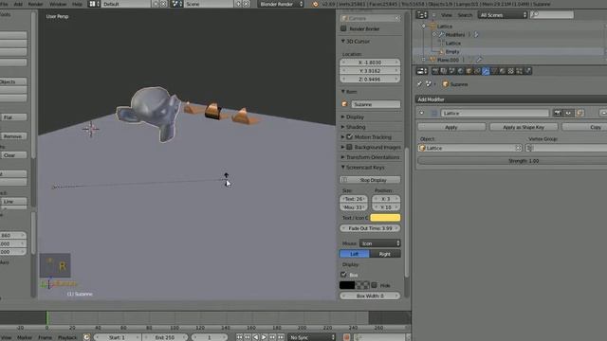The width and height of the screenshot is (607, 341).
Task: Expand the Transform Orientations panel
Action: click(x=343, y=157)
